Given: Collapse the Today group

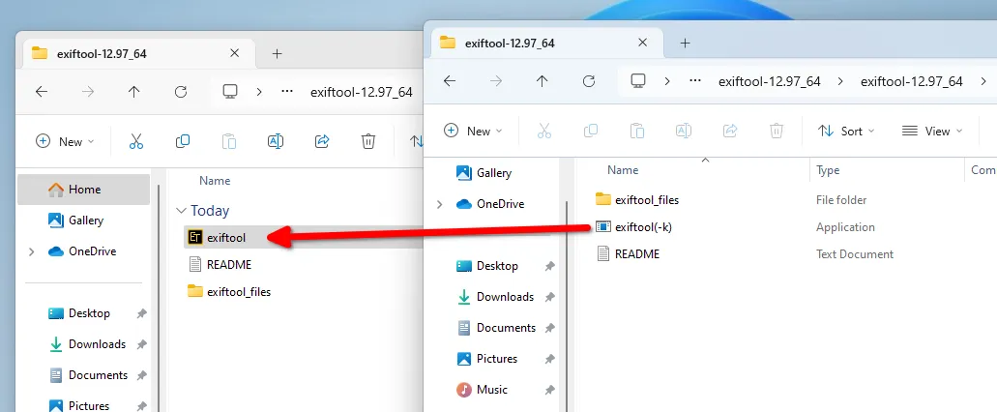Looking at the screenshot, I should [x=182, y=211].
